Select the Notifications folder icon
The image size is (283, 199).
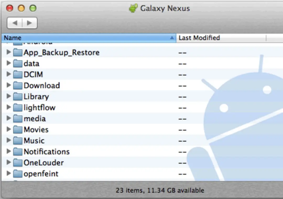point(18,151)
